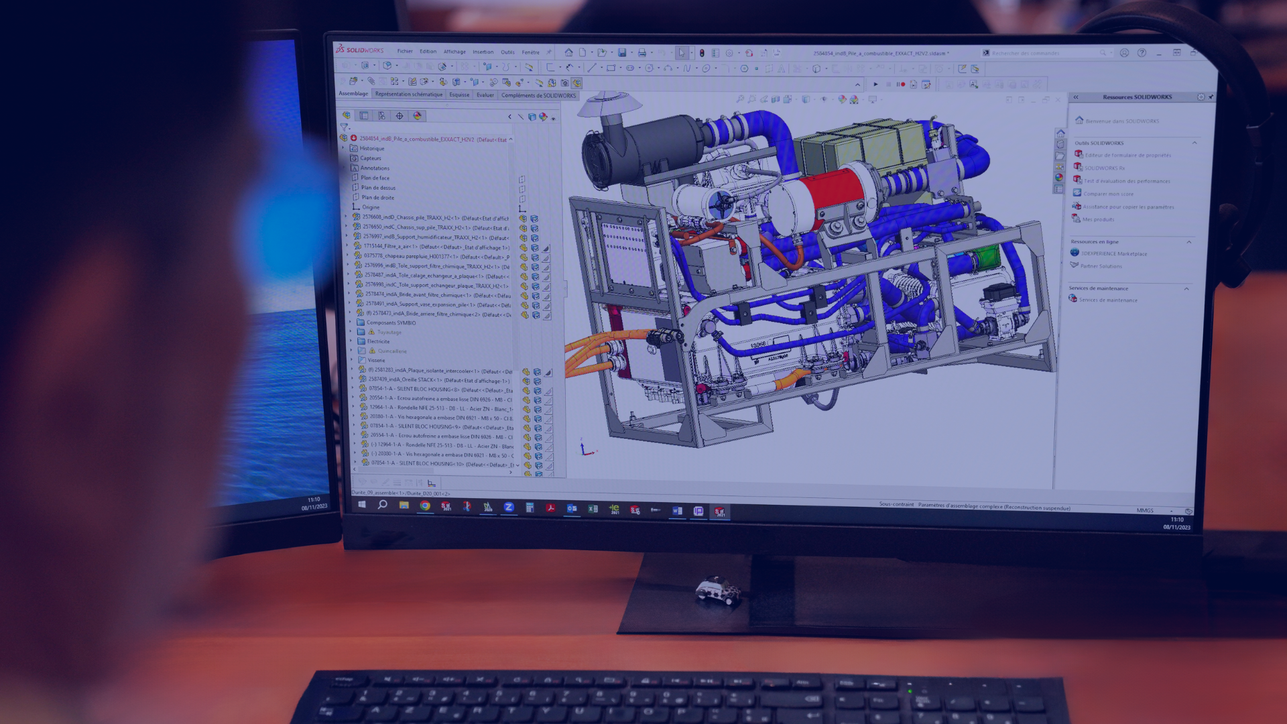The height and width of the screenshot is (724, 1287).
Task: Toggle visibility of Plan de face plane
Action: [522, 179]
